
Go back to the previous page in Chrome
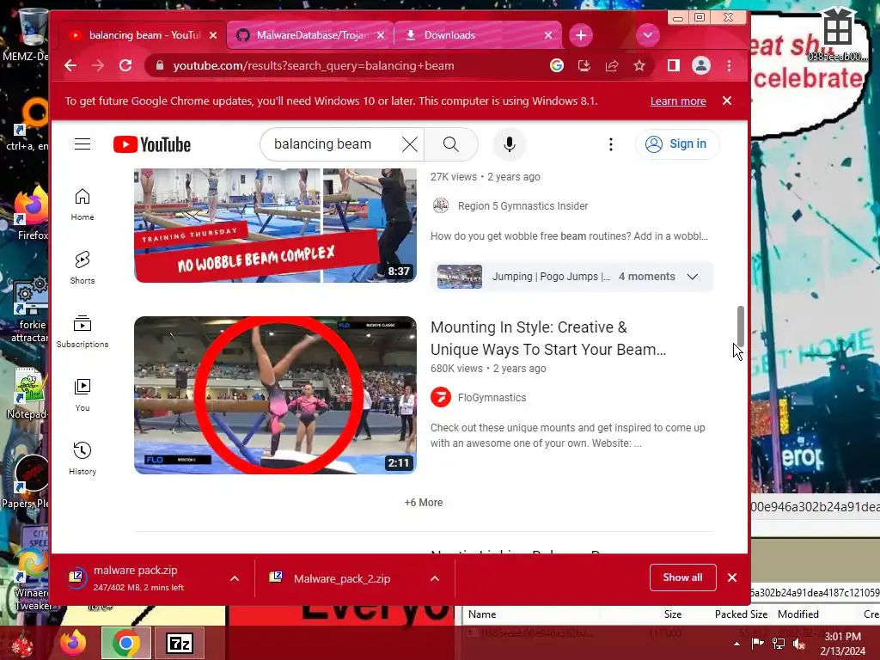(70, 65)
